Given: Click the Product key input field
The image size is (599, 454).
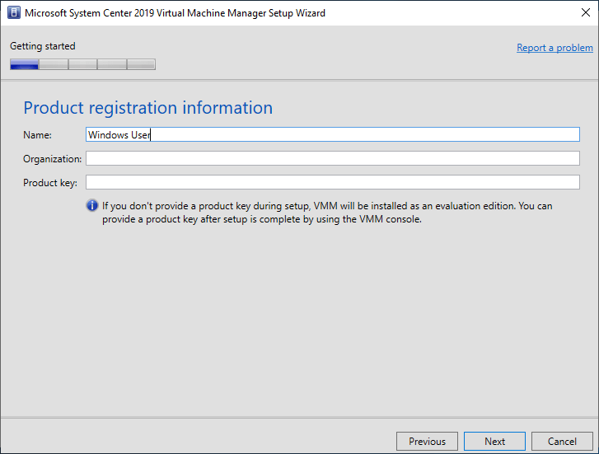Looking at the screenshot, I should tap(332, 182).
